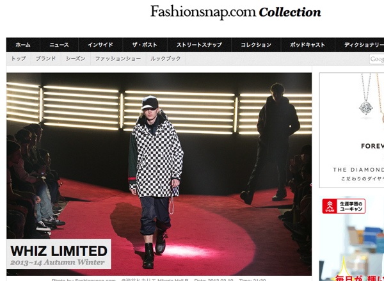Open the ユーキャン advertisement banner image
Image resolution: width=384 pixels, height=281 pixels.
click(x=351, y=238)
